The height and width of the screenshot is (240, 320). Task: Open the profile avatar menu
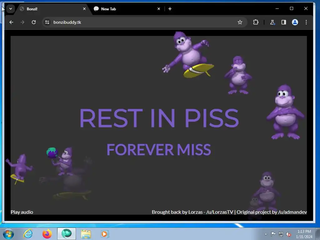[295, 22]
